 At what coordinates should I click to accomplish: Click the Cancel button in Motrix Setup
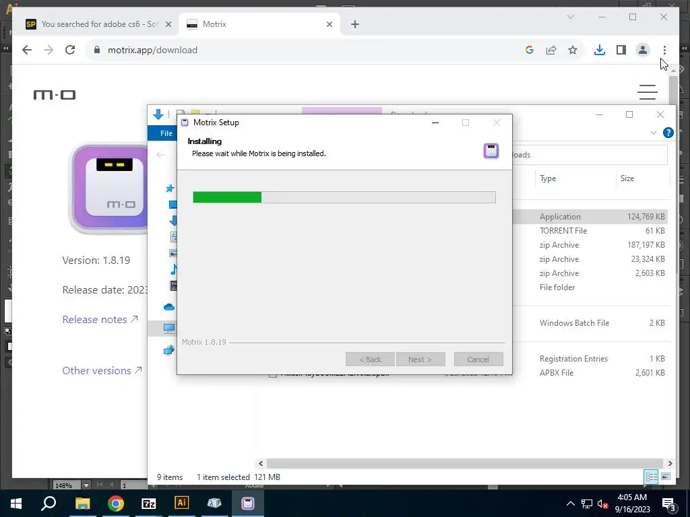point(478,359)
